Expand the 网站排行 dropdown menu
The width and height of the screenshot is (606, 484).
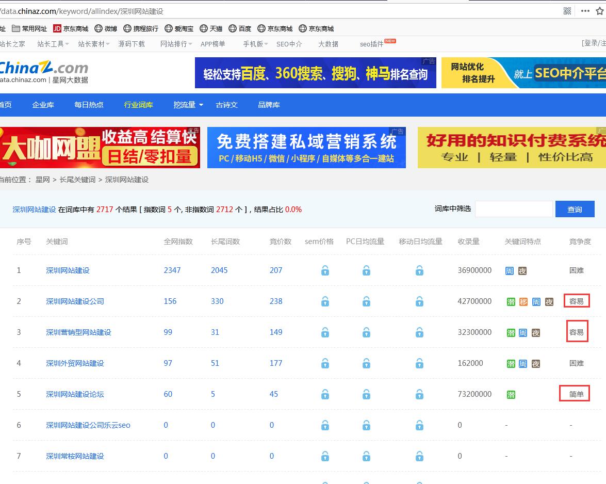tap(176, 44)
